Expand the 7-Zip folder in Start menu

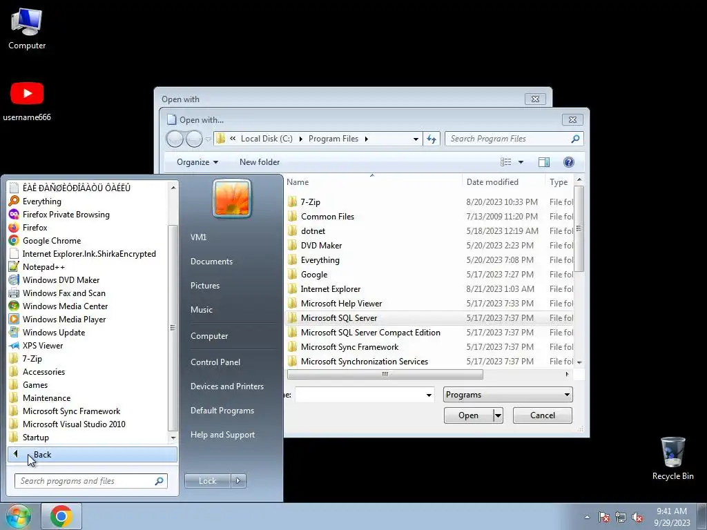(x=32, y=359)
